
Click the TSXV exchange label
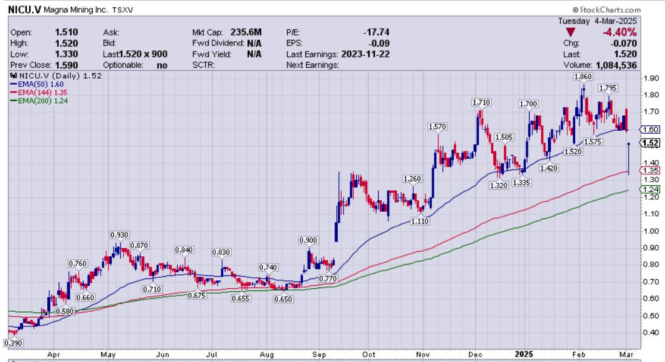click(123, 10)
